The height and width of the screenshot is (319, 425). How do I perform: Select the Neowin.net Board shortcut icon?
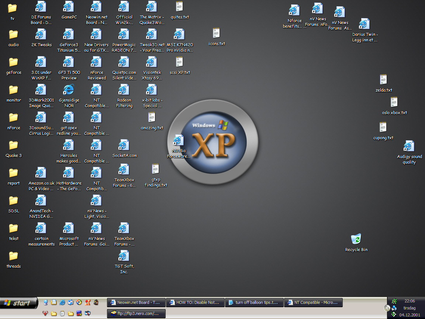[97, 13]
